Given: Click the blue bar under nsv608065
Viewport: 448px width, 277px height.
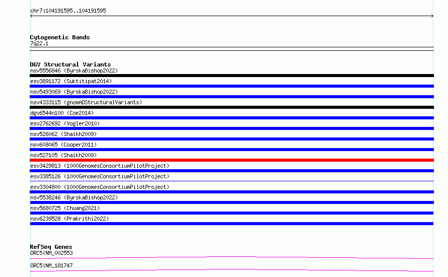Looking at the screenshot, I should point(232,150).
